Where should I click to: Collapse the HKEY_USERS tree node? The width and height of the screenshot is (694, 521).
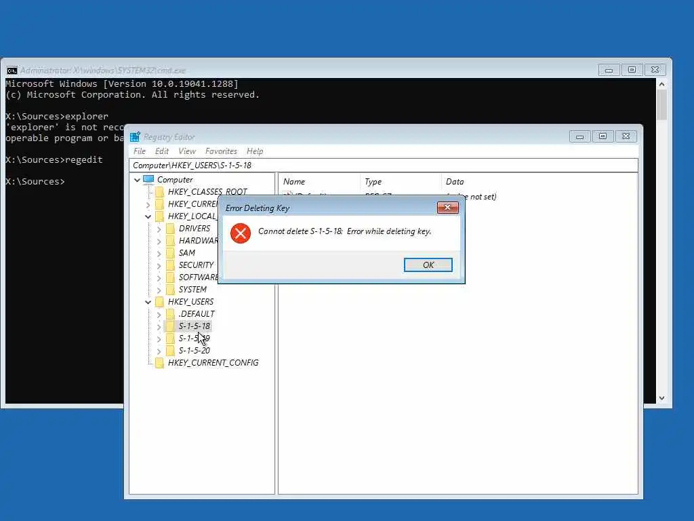pyautogui.click(x=148, y=302)
